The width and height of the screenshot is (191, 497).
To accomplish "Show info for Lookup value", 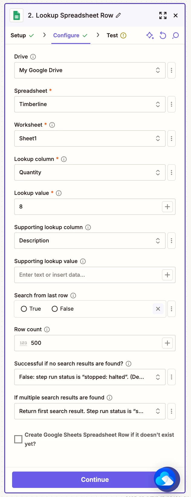I will click(x=59, y=193).
